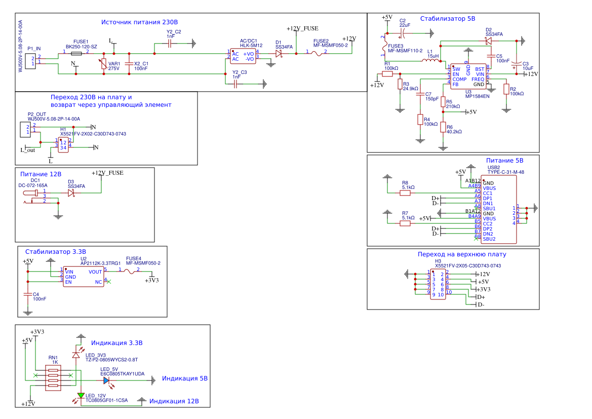Select the MP1584EN U3 regulator chip

coord(468,77)
